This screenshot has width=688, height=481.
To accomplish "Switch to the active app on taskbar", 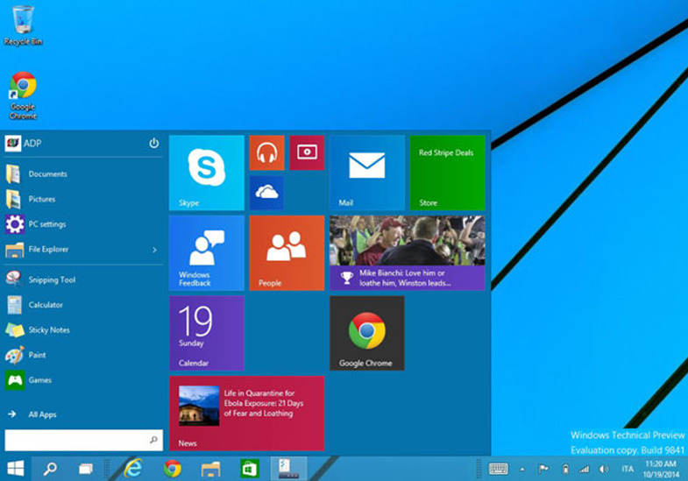I will (288, 469).
